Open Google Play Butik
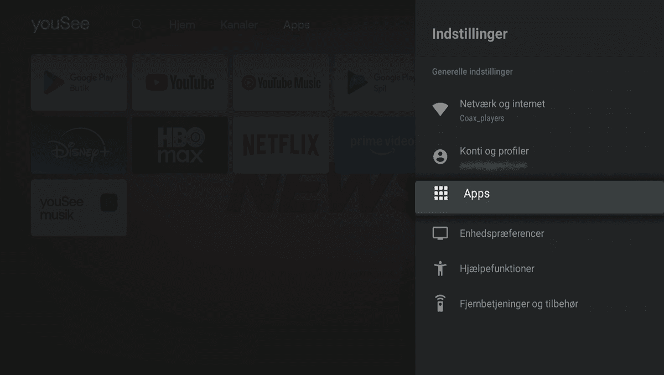Image resolution: width=664 pixels, height=375 pixels. tap(79, 82)
